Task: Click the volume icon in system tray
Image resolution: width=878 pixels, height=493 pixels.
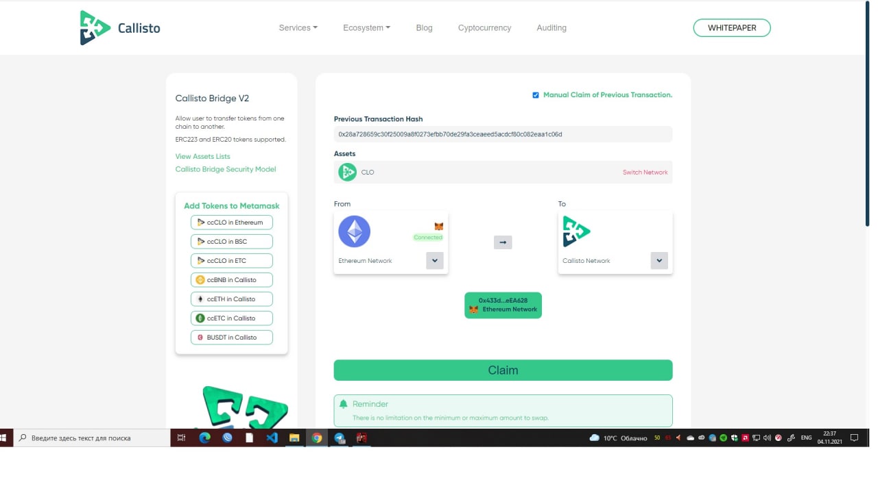Action: [767, 438]
